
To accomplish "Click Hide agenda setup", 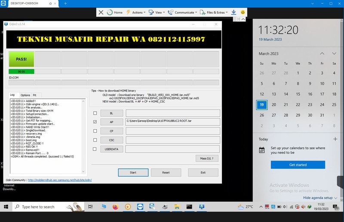I will pos(320,198).
